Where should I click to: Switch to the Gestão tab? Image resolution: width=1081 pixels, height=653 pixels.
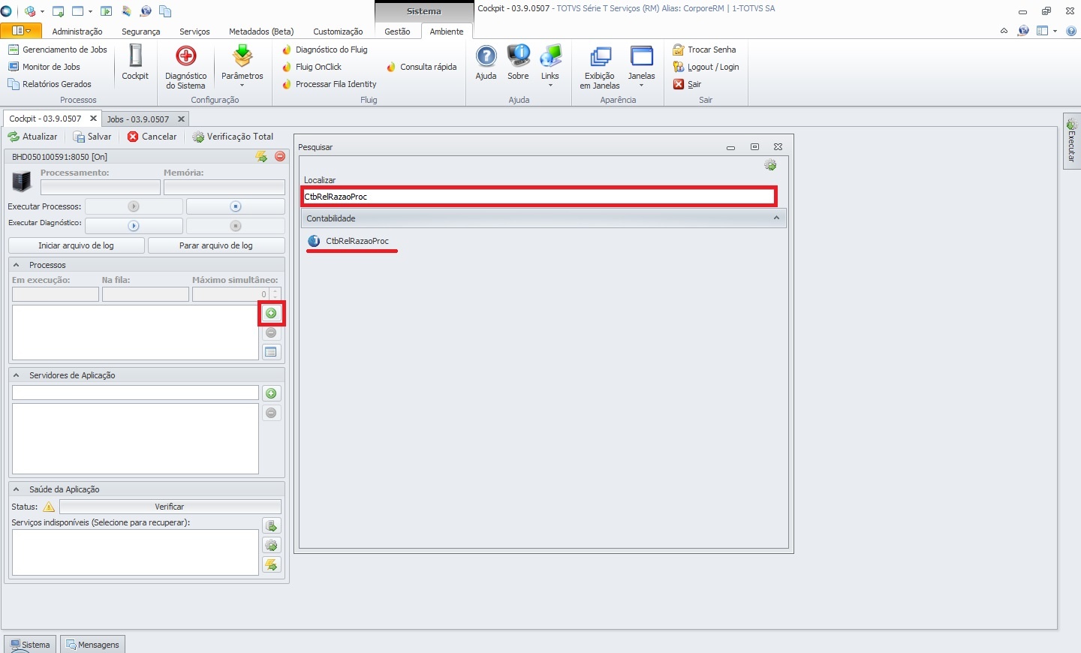pyautogui.click(x=397, y=32)
